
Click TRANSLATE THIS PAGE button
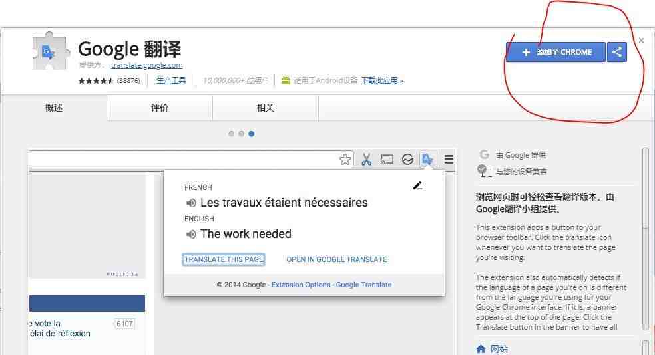(x=224, y=259)
